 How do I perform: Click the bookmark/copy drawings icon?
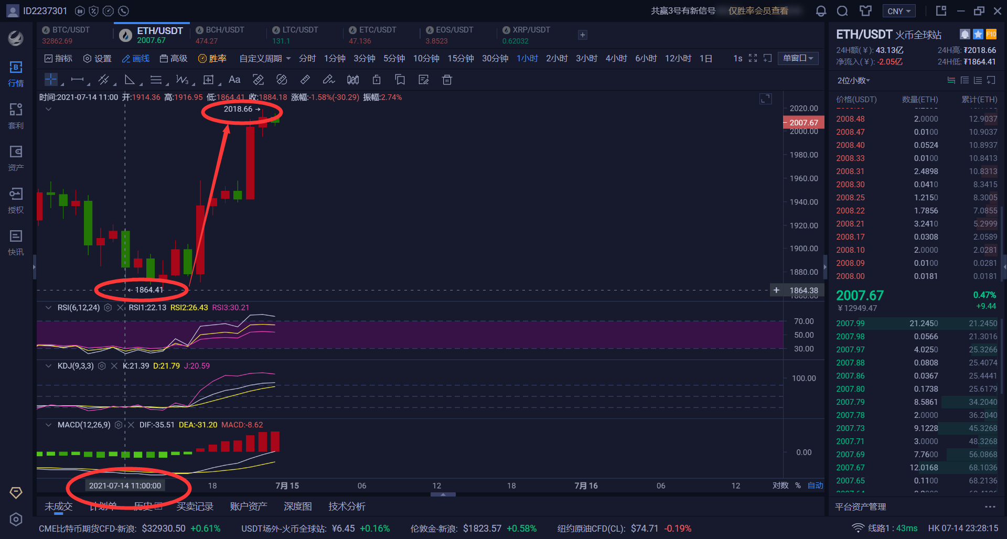400,80
